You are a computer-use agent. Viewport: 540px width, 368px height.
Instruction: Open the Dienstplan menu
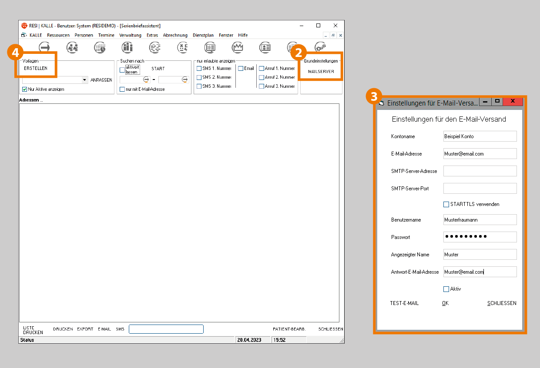click(203, 35)
